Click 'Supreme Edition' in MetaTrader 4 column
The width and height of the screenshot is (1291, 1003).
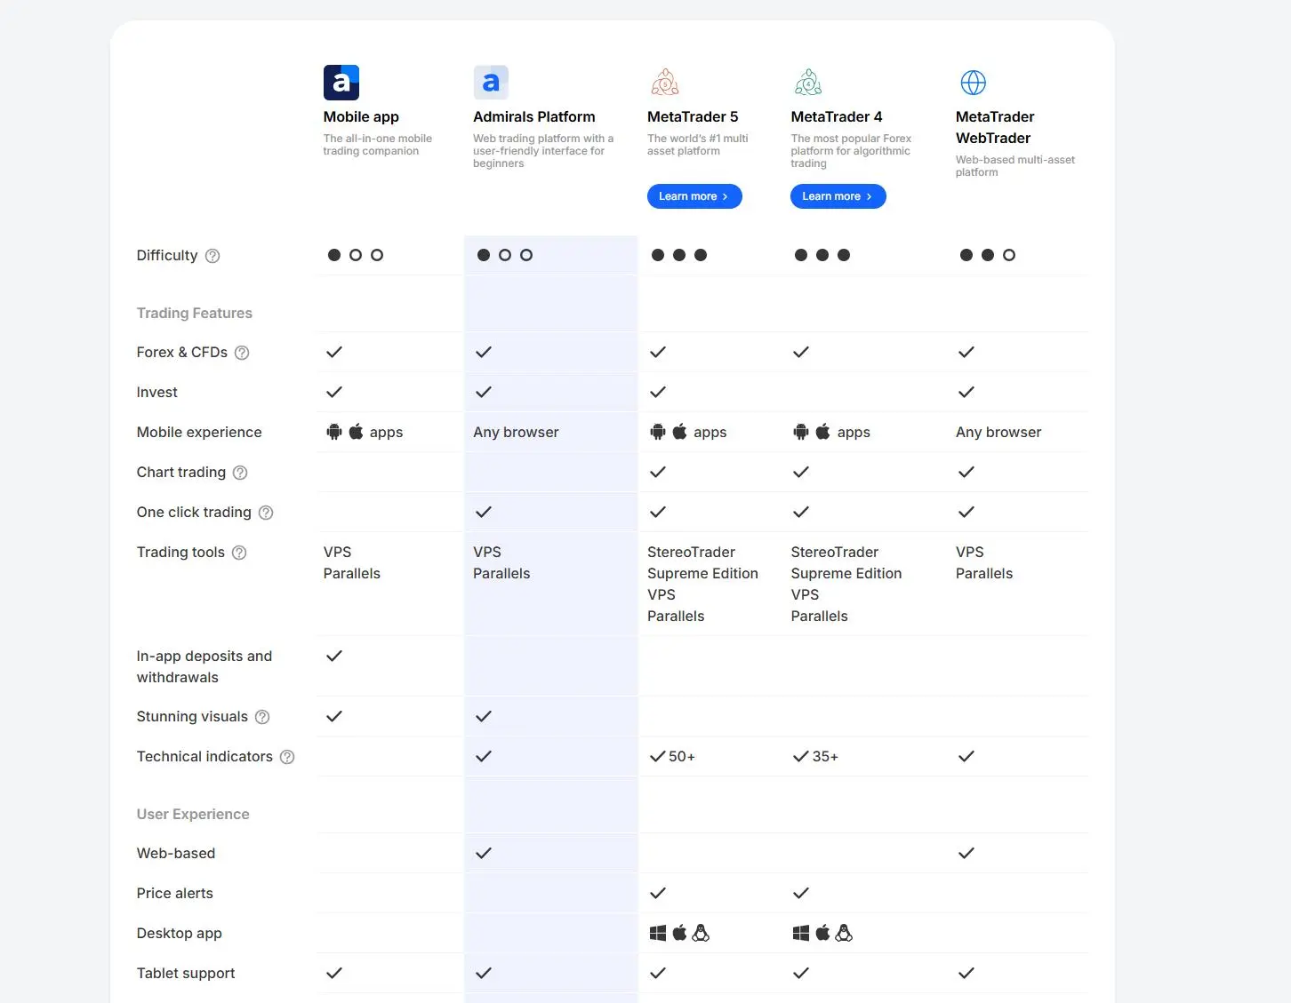tap(846, 573)
